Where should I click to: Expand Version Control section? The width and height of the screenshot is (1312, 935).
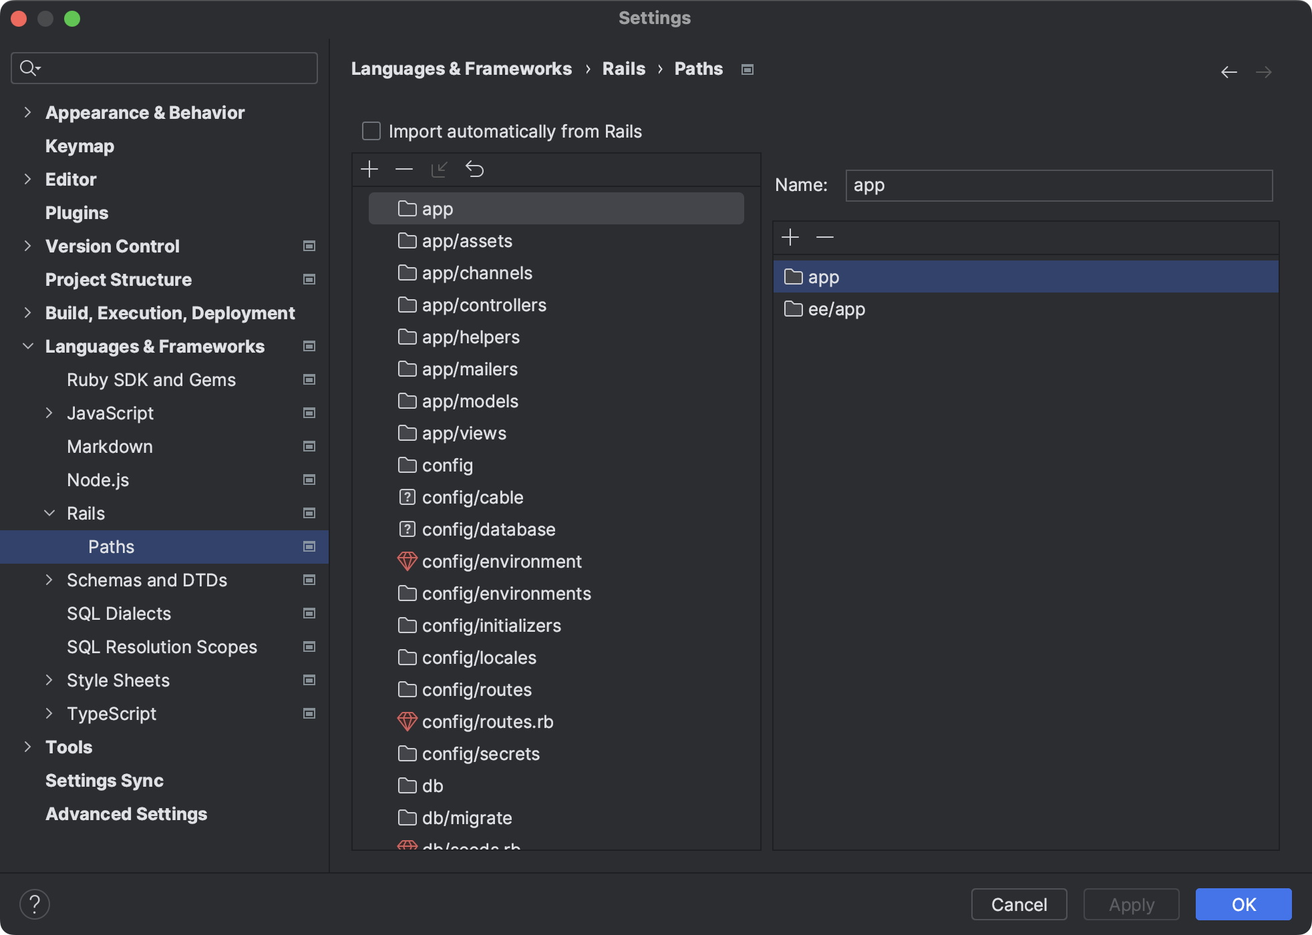[x=27, y=246]
